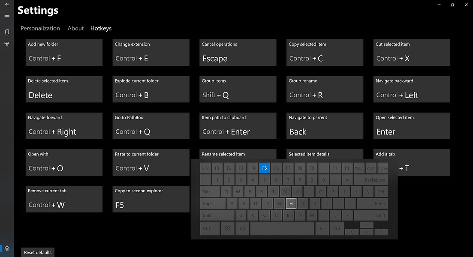Click the Open with hotkey card
This screenshot has height=257, width=473.
(x=64, y=162)
